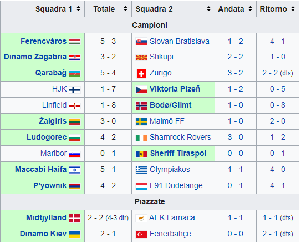The image size is (301, 243).
Task: Open the Sheriff Tiraspol team link
Action: [178, 153]
